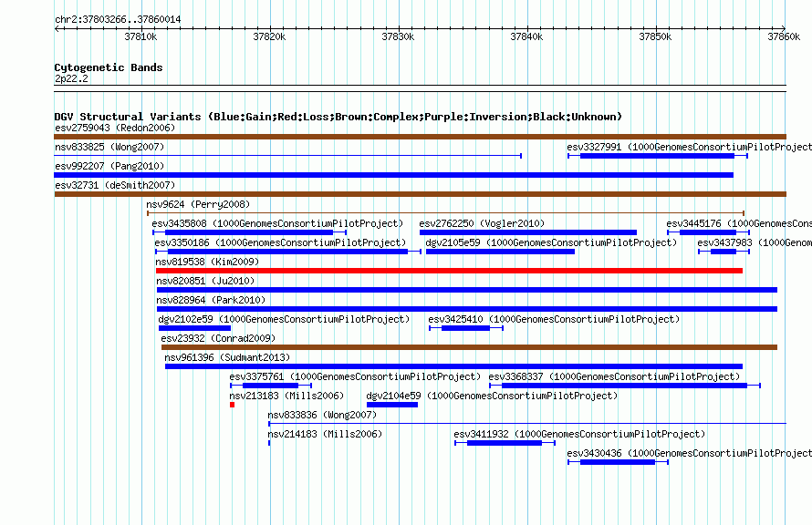This screenshot has height=525, width=812.
Task: Open esv3411932 variant label
Action: point(579,434)
